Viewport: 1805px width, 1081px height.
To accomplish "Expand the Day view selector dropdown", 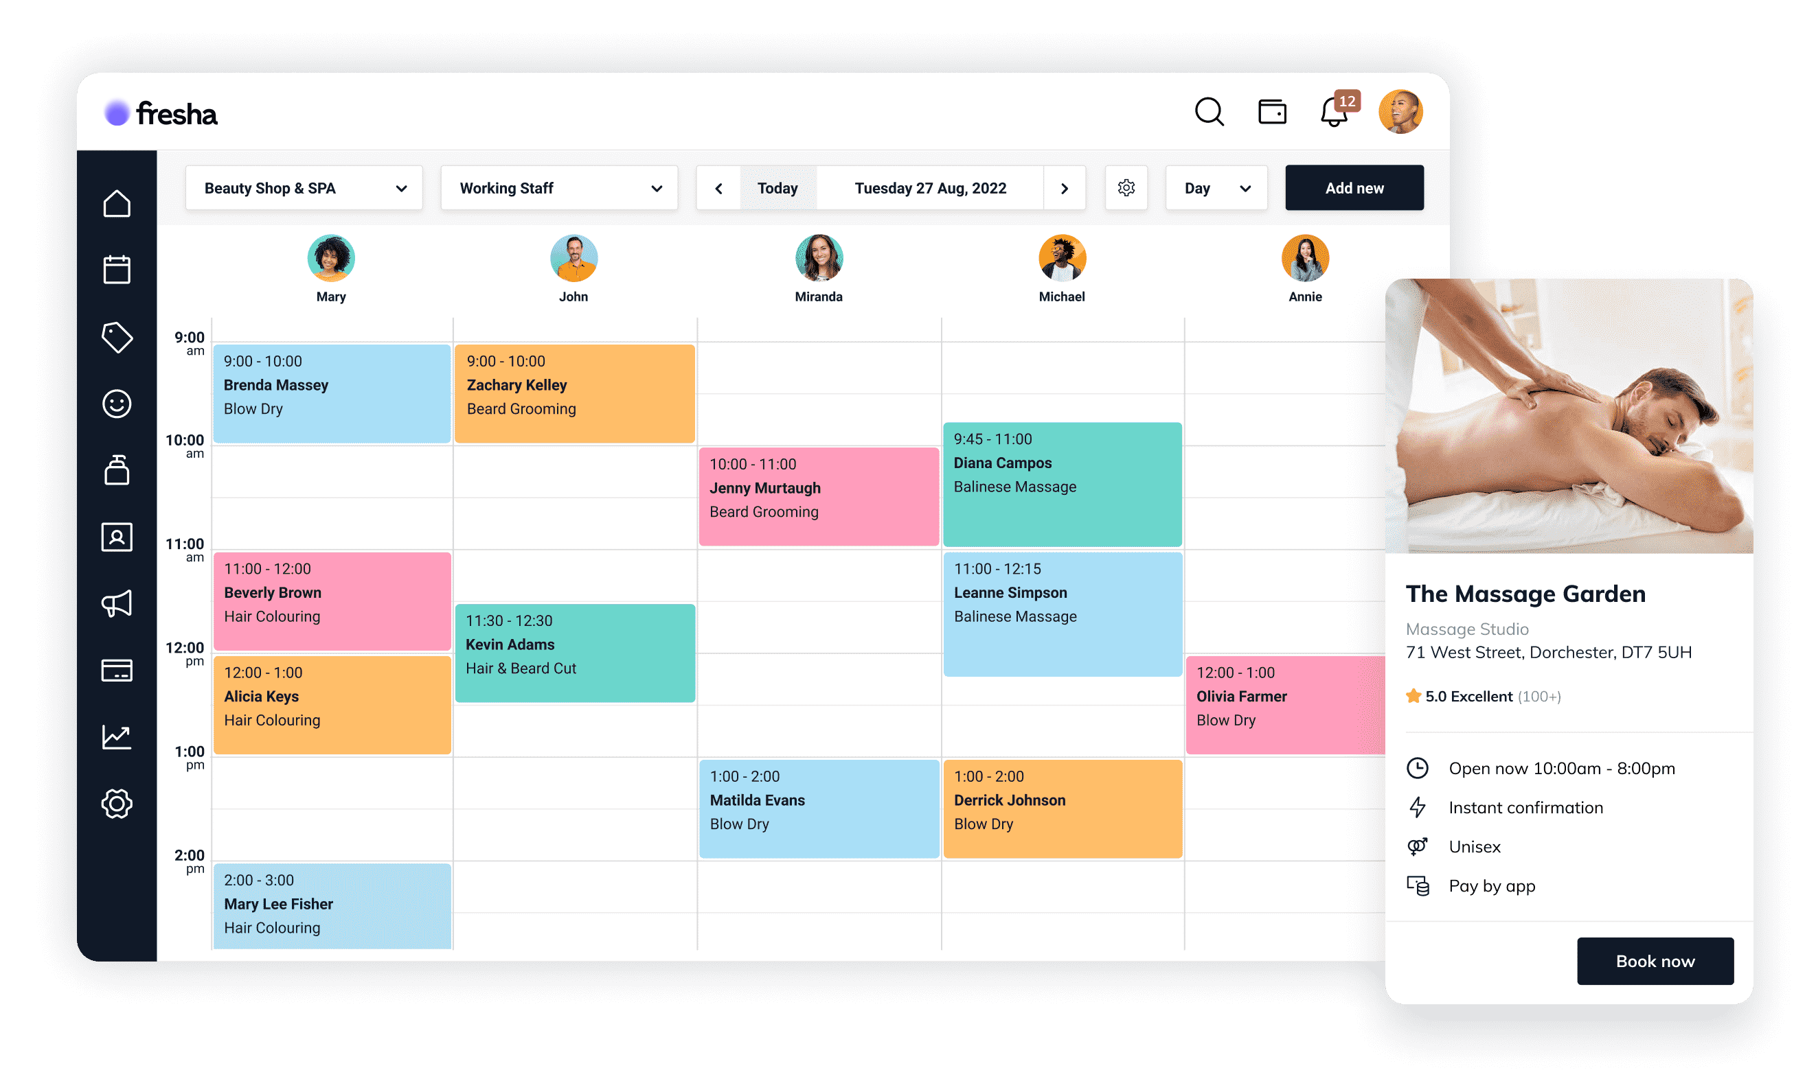I will [x=1215, y=188].
